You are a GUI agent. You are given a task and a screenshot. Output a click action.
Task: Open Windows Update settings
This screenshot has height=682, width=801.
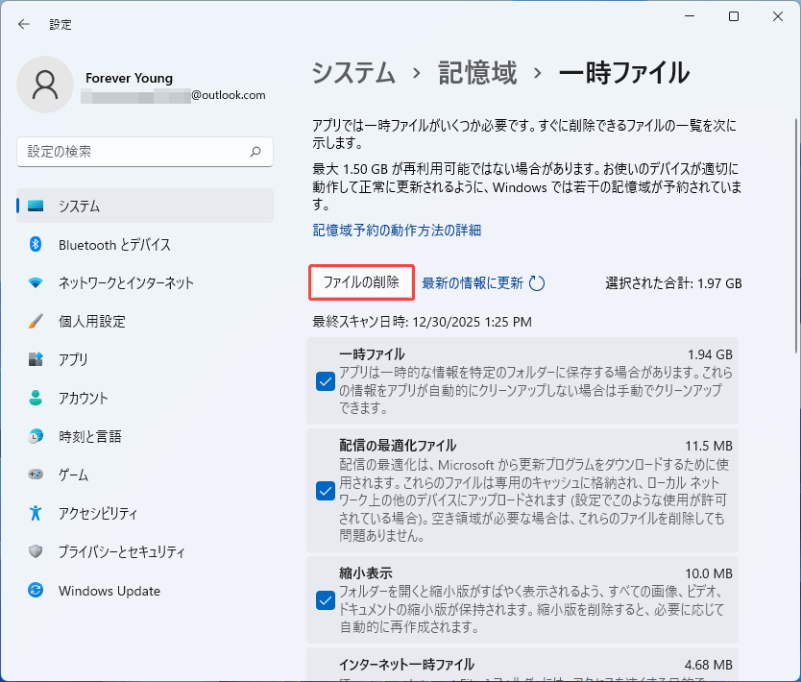[109, 591]
